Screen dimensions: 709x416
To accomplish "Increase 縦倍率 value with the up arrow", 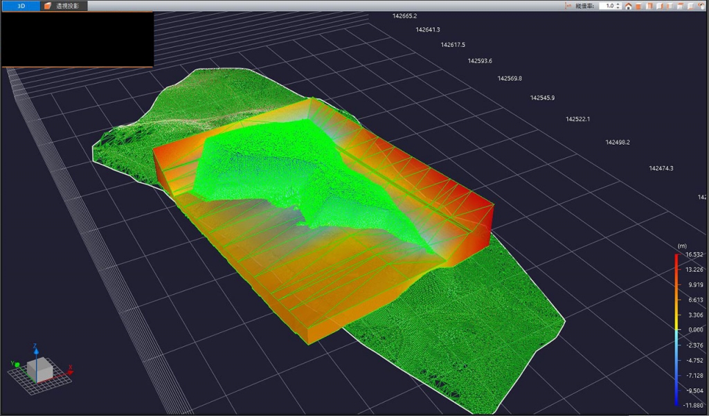I will (x=618, y=3).
